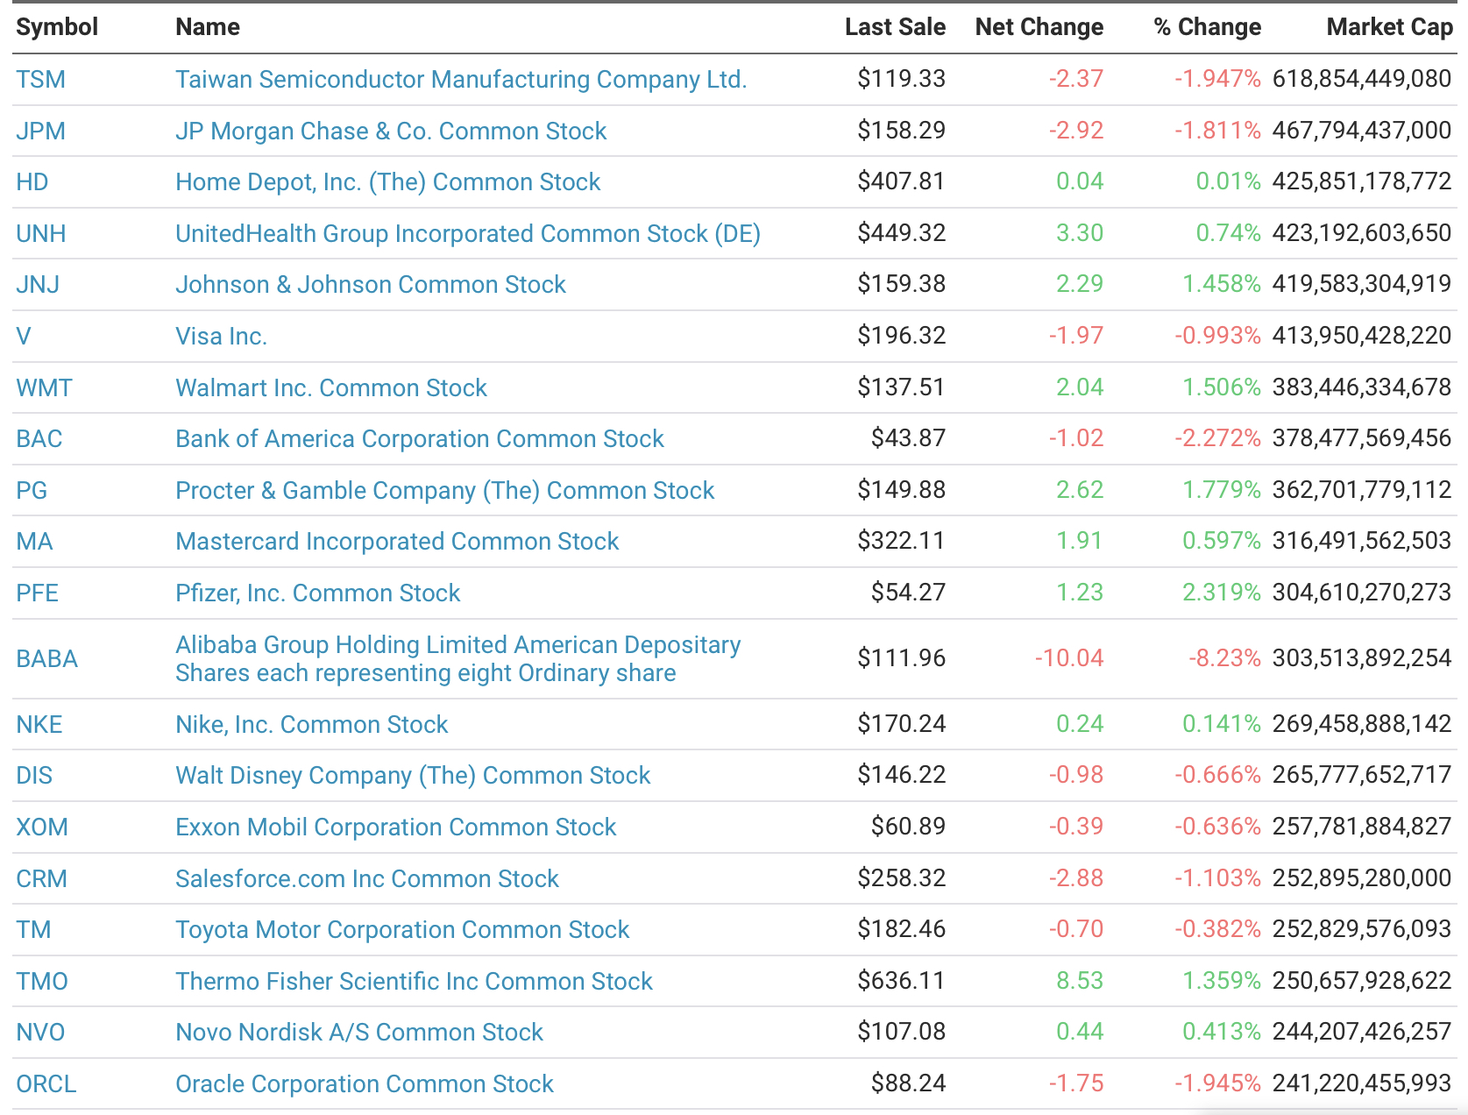Select the -10.04 net change value

click(1068, 658)
